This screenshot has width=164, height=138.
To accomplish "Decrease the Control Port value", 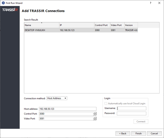I will (95, 115).
